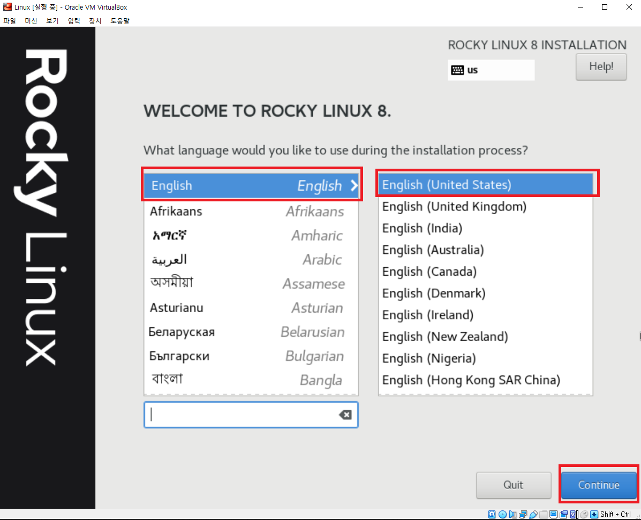Viewport: 641px width, 520px height.
Task: Clear the search box with backspace icon
Action: tap(345, 415)
